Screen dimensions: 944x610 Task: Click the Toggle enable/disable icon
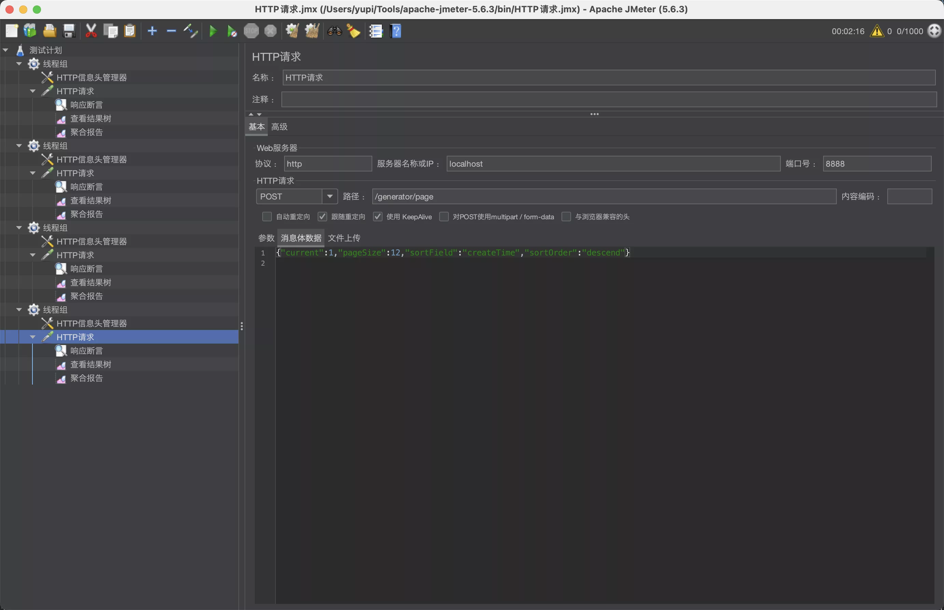191,31
